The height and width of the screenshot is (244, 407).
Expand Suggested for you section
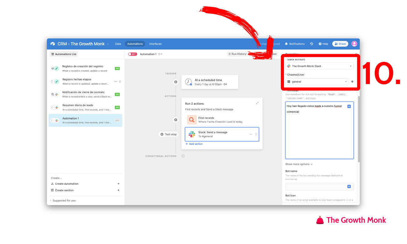pos(63,201)
